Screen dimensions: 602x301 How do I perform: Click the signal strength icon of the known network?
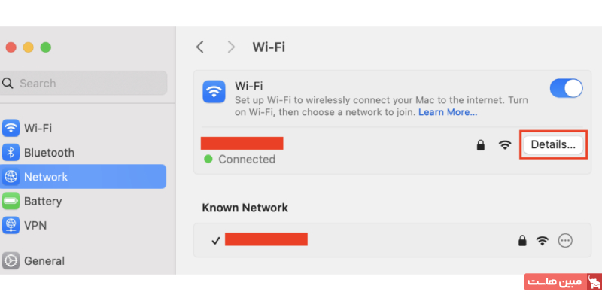[x=543, y=241]
